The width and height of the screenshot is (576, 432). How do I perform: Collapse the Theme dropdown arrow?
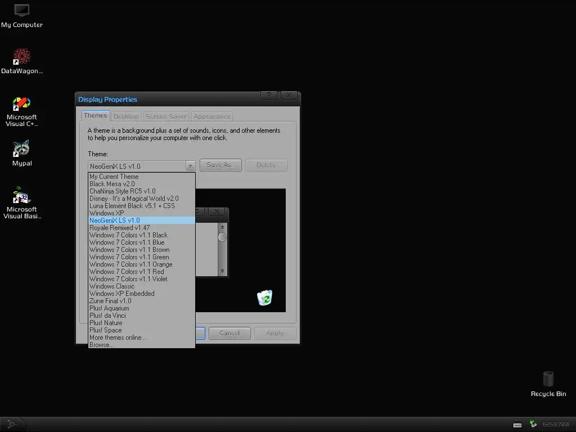190,166
